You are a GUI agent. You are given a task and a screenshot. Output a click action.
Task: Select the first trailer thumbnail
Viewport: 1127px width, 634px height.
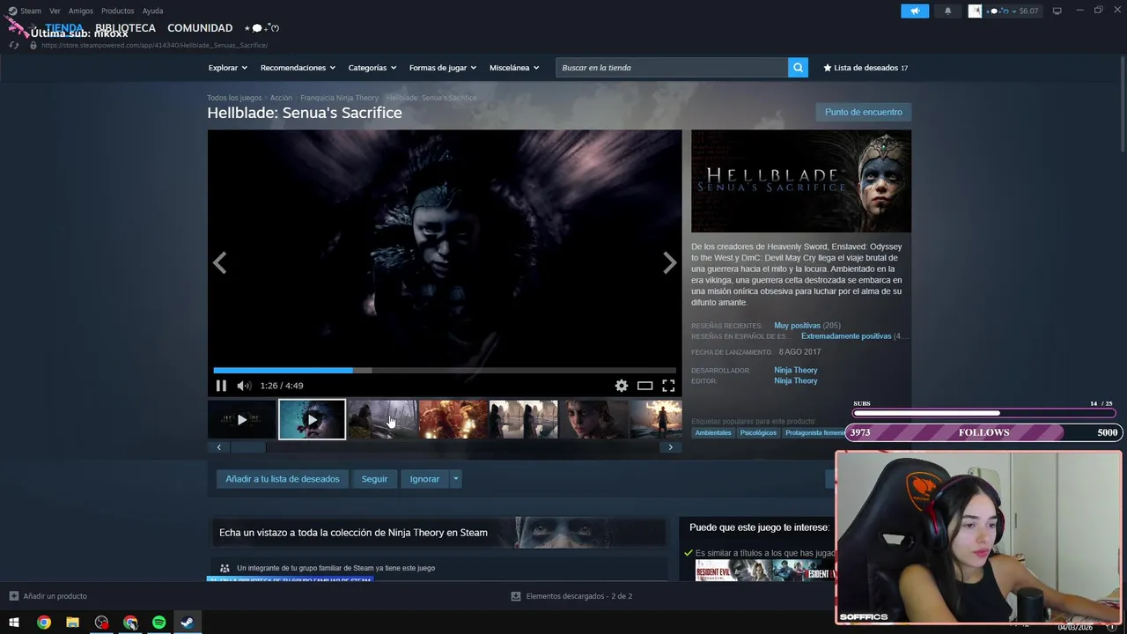pyautogui.click(x=242, y=420)
